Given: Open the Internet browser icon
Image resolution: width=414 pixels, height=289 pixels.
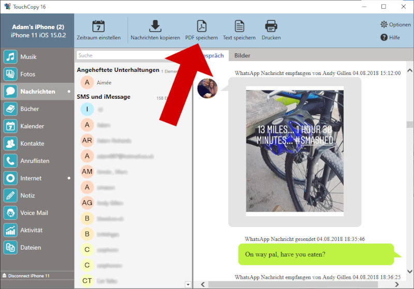Looking at the screenshot, I should point(10,178).
